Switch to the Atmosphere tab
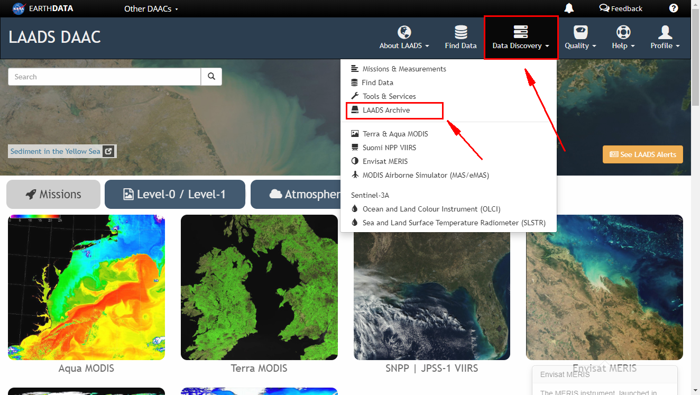 (x=296, y=194)
